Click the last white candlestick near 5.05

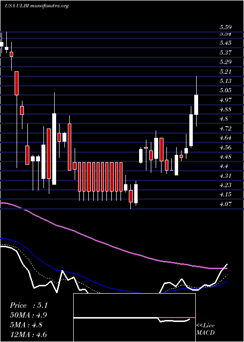pyautogui.click(x=196, y=105)
